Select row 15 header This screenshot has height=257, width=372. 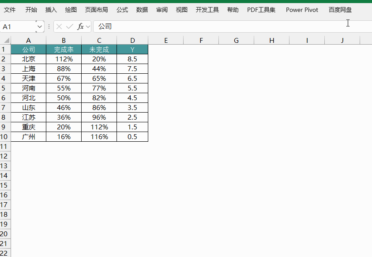(x=5, y=185)
